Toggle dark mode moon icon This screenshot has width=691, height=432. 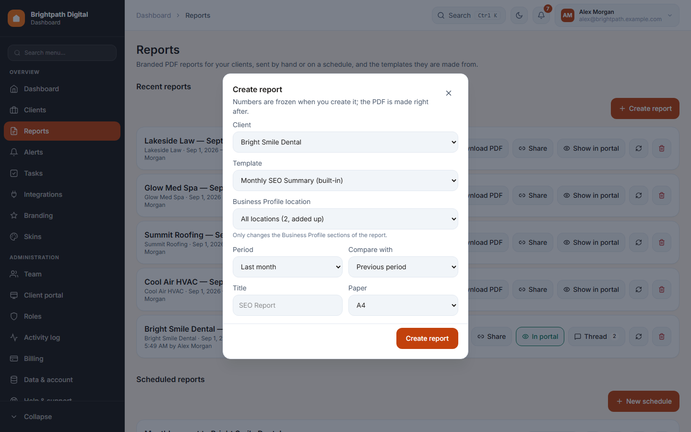[x=519, y=15]
